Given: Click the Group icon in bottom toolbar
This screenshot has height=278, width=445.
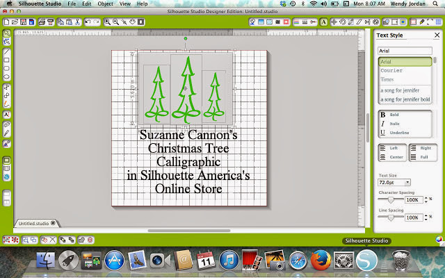Looking at the screenshot, I should tap(6, 240).
